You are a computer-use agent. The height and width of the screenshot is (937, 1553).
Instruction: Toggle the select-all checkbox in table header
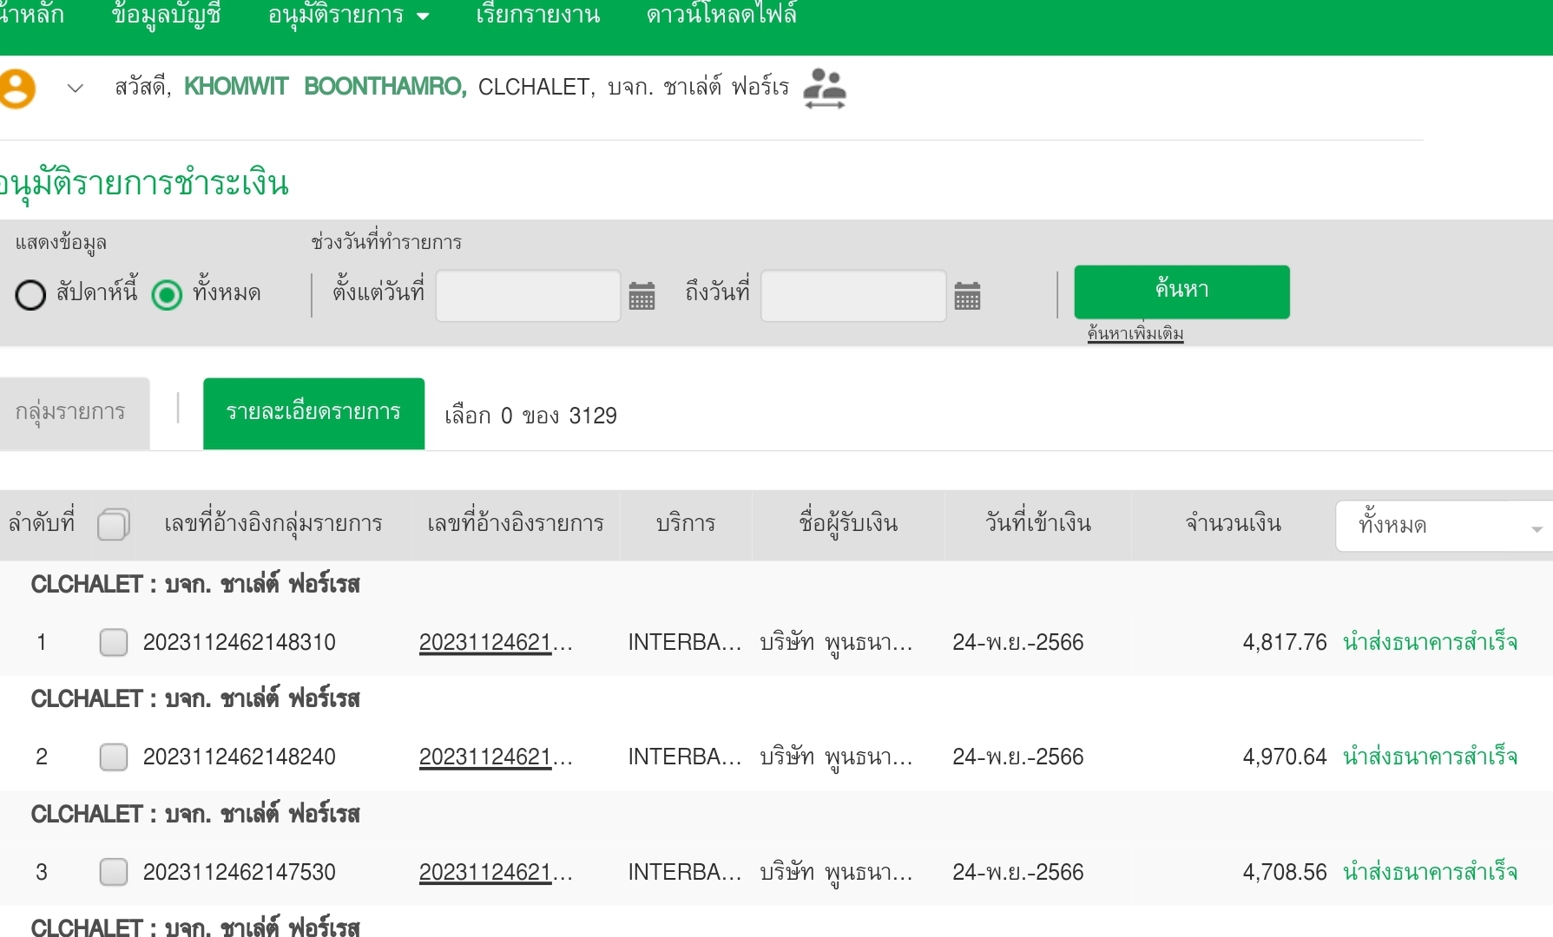click(x=113, y=525)
